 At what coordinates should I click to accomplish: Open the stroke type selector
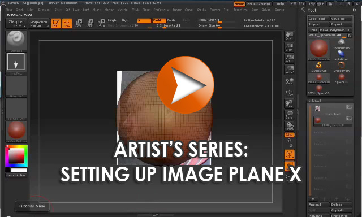16,63
